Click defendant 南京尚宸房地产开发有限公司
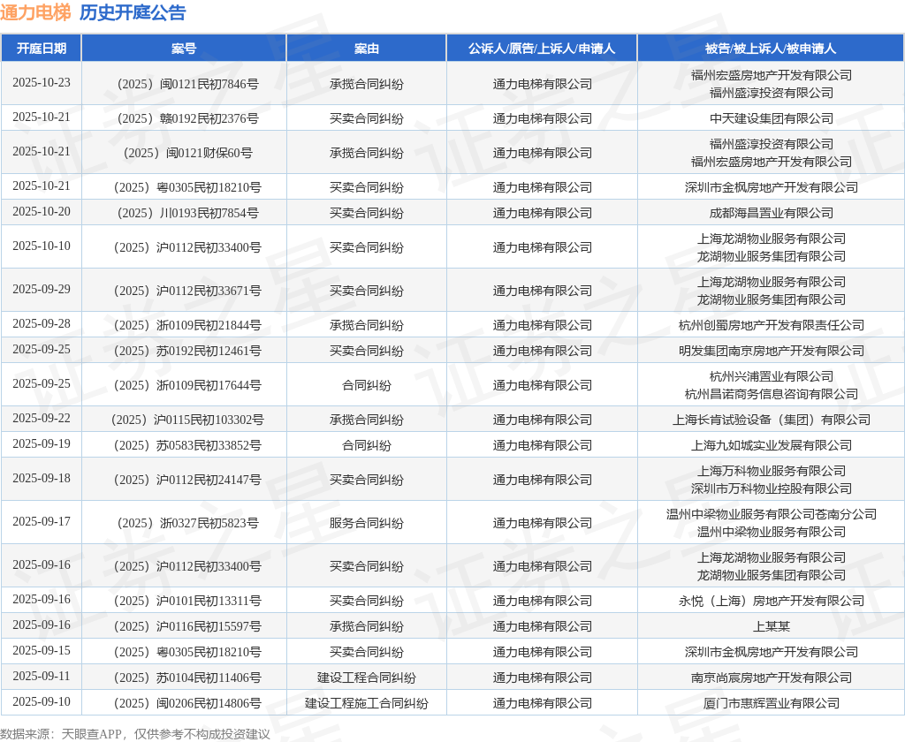The width and height of the screenshot is (905, 742). coord(771,678)
